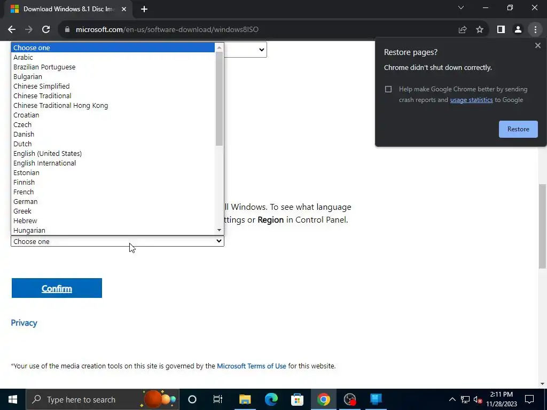Pick English (United States) option
Image resolution: width=547 pixels, height=410 pixels.
(113, 153)
